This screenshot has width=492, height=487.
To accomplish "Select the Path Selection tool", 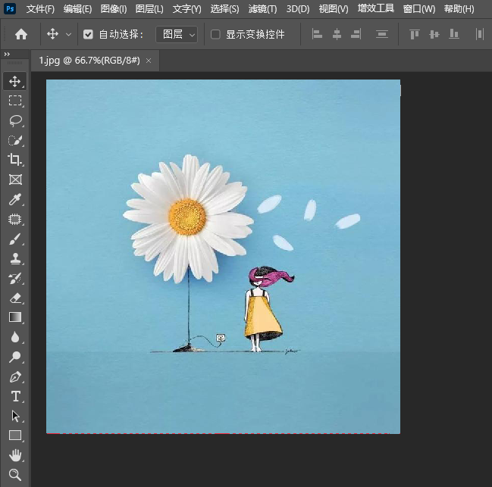I will [x=14, y=416].
